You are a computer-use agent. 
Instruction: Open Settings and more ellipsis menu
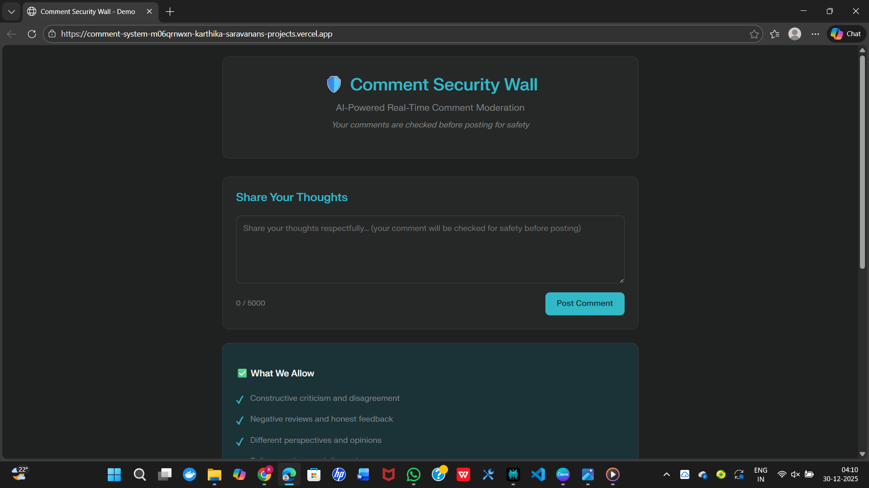[815, 34]
